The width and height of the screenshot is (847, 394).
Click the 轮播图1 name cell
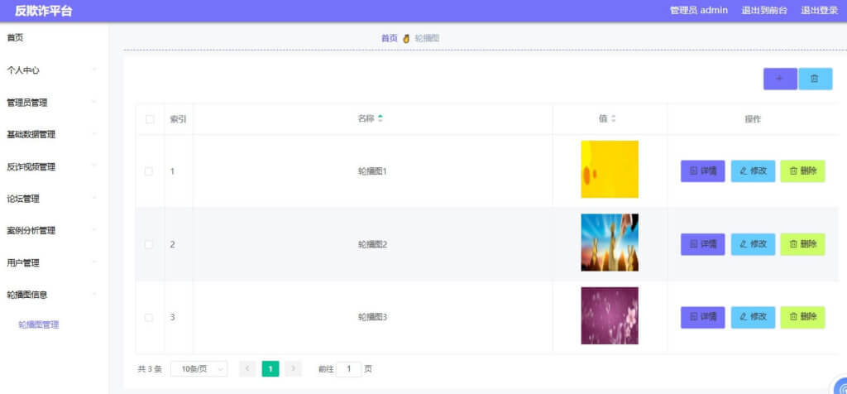[x=373, y=171]
